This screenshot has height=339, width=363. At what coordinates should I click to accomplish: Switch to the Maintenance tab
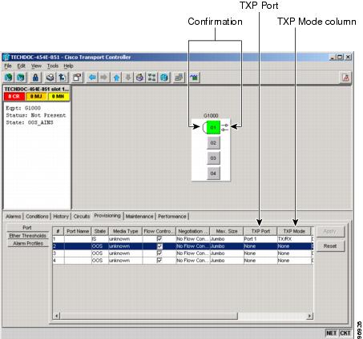point(139,217)
